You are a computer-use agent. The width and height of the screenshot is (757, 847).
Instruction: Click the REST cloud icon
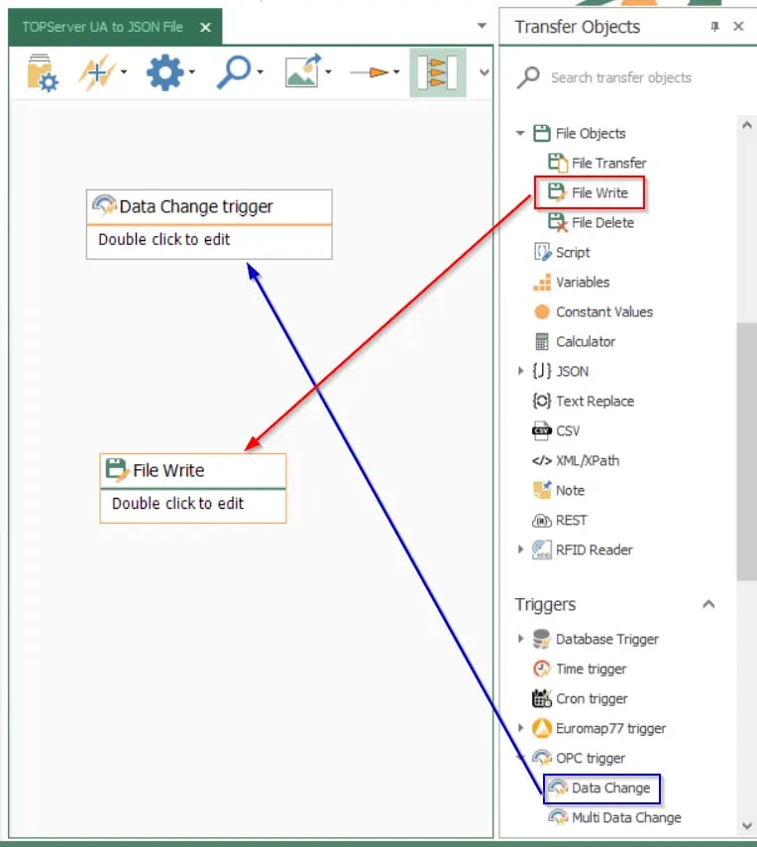click(542, 520)
